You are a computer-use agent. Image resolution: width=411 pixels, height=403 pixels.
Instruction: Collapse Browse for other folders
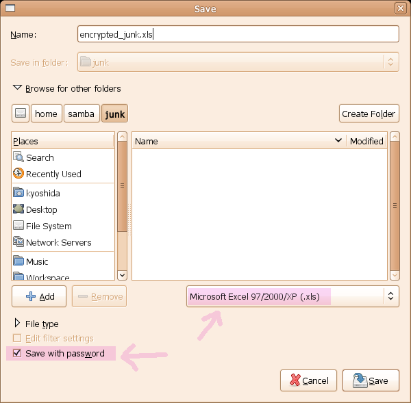pyautogui.click(x=18, y=88)
